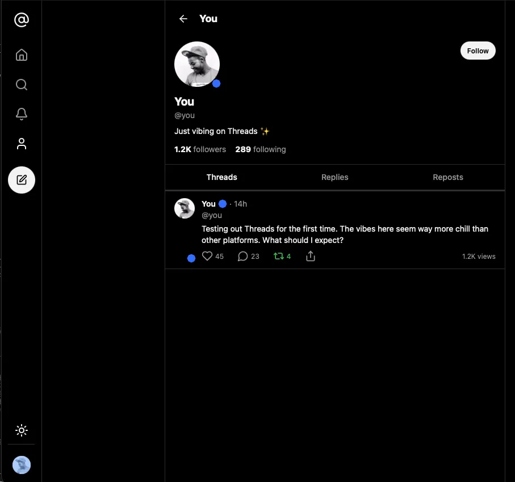515x482 pixels.
Task: Switch to the Reposts tab
Action: click(447, 177)
